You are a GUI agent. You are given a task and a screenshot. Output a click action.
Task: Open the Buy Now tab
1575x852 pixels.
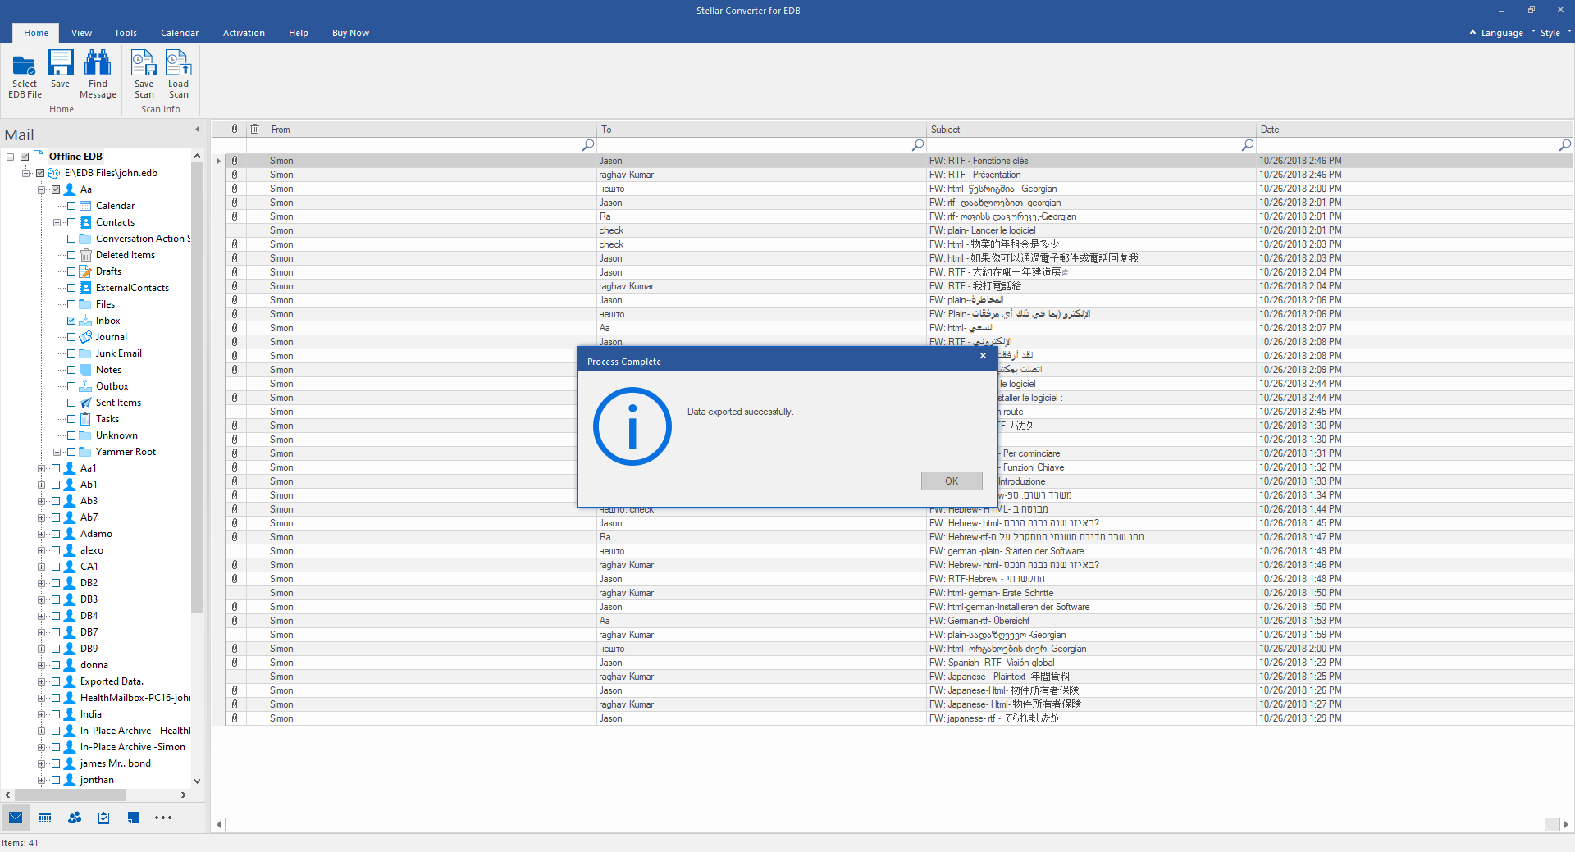point(350,33)
